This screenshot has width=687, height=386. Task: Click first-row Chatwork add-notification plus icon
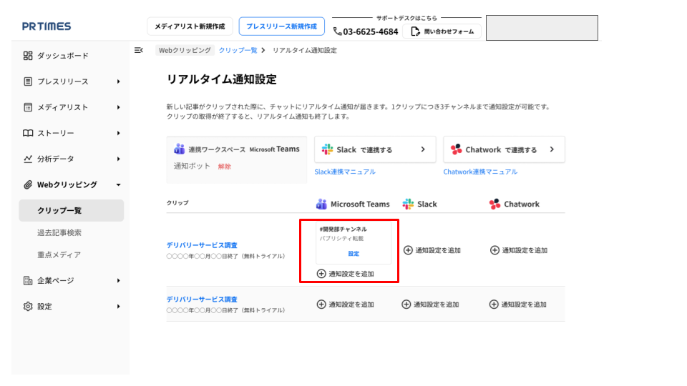494,250
